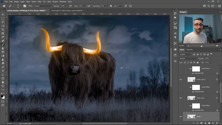Select the Layers tab

tap(182, 50)
